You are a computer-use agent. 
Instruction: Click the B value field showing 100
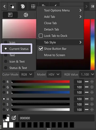(x=79, y=92)
